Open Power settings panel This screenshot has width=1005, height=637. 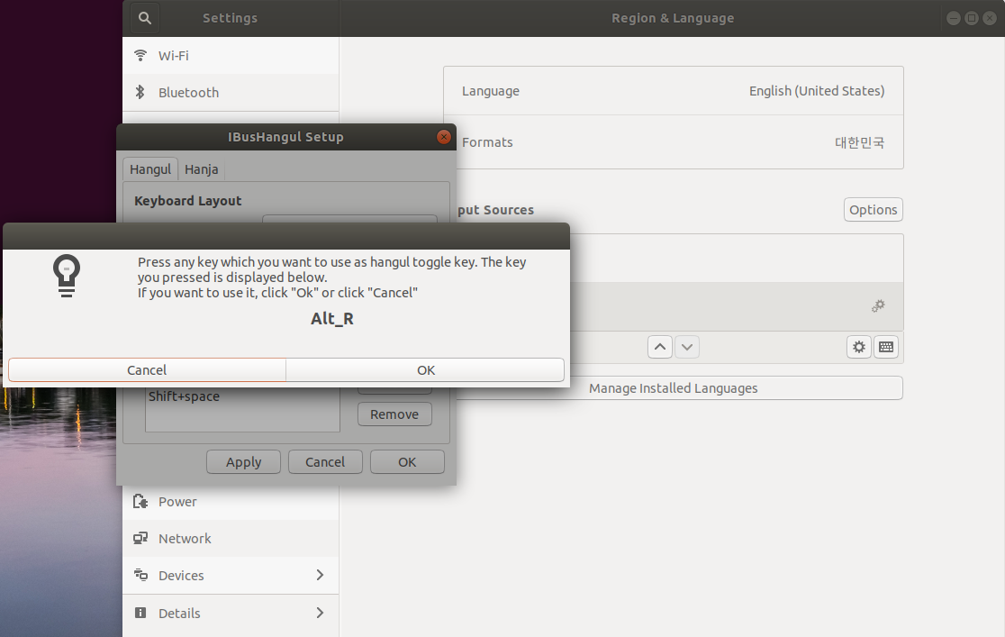[231, 502]
